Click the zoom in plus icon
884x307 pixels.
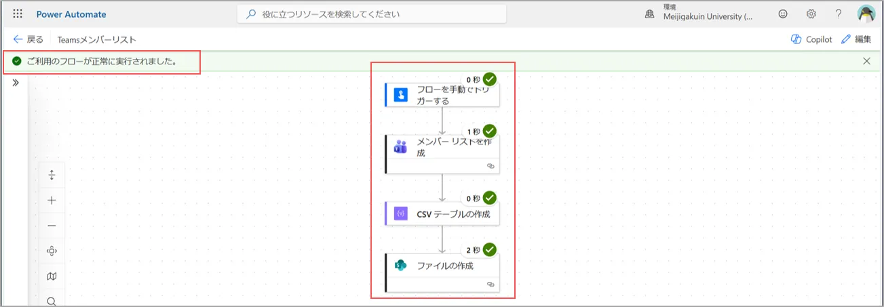52,201
